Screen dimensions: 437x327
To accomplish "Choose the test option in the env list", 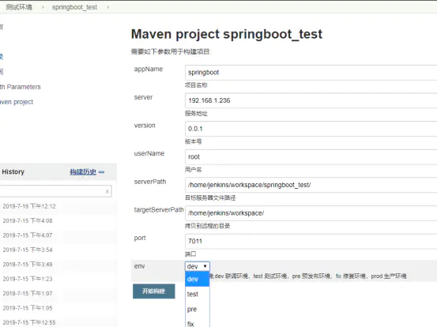I will [x=198, y=294].
